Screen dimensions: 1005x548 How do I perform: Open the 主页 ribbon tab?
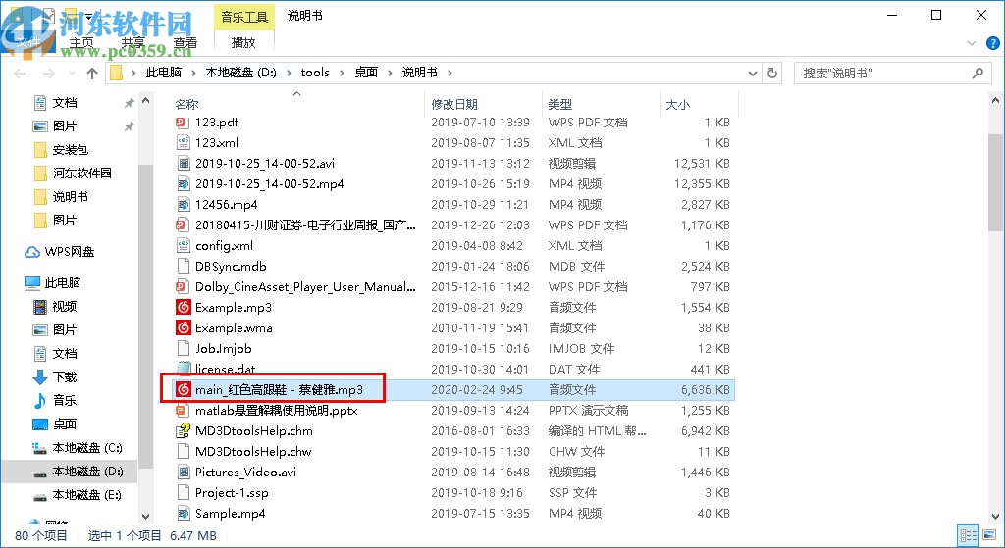[x=81, y=43]
